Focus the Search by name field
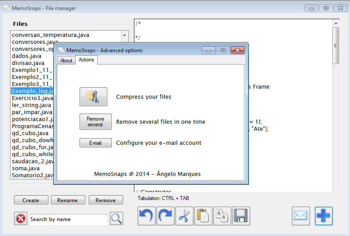 point(68,219)
